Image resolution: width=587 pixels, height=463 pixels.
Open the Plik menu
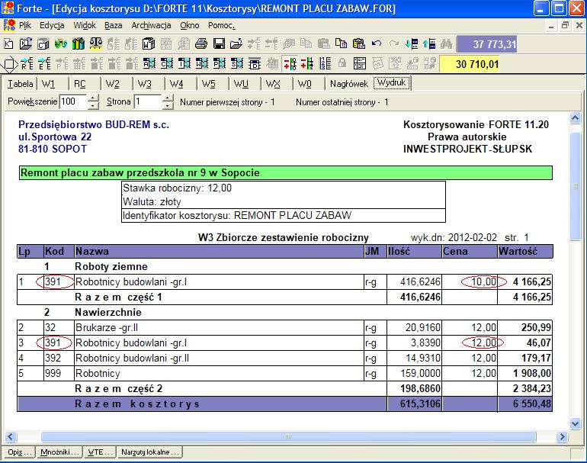pyautogui.click(x=24, y=25)
